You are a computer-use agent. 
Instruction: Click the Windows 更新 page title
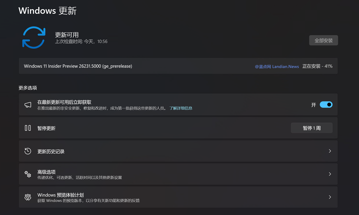48,11
